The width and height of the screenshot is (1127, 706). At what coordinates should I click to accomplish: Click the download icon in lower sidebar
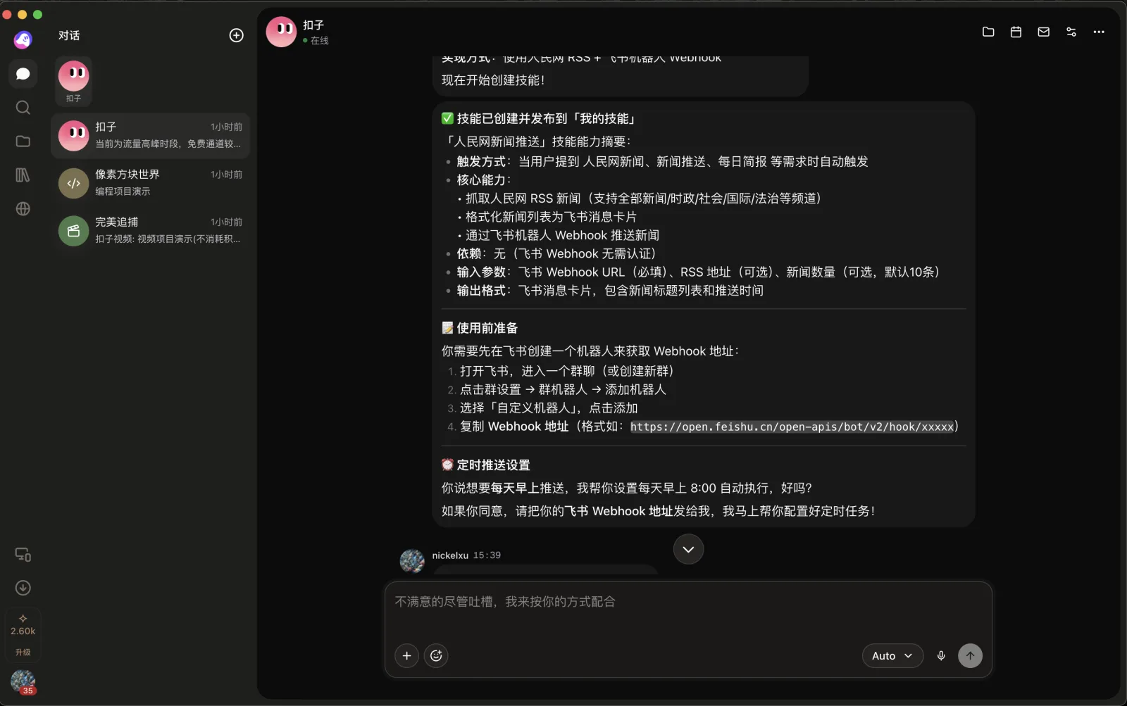(x=23, y=588)
